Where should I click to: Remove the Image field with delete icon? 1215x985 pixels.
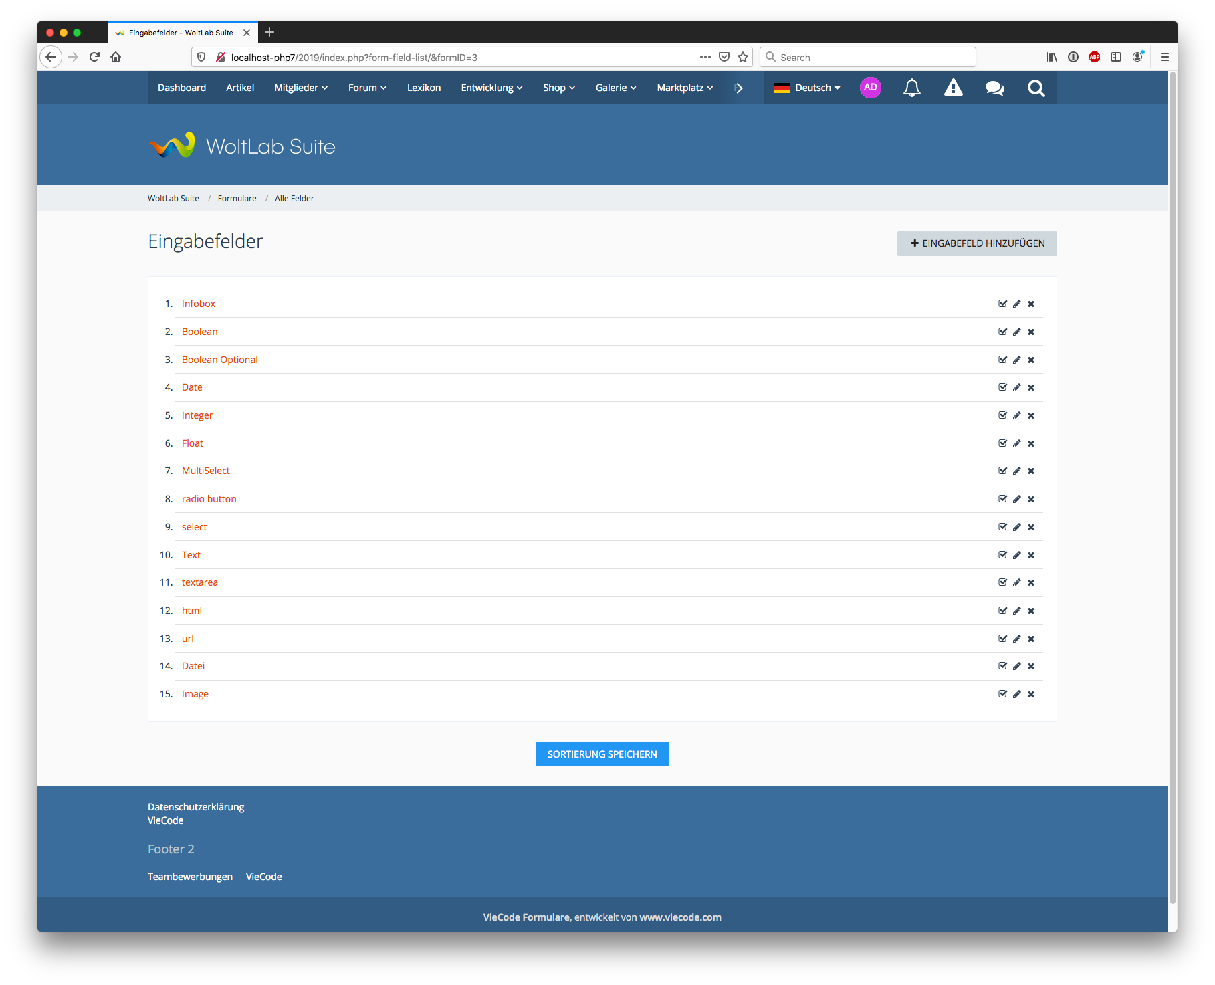(1030, 694)
